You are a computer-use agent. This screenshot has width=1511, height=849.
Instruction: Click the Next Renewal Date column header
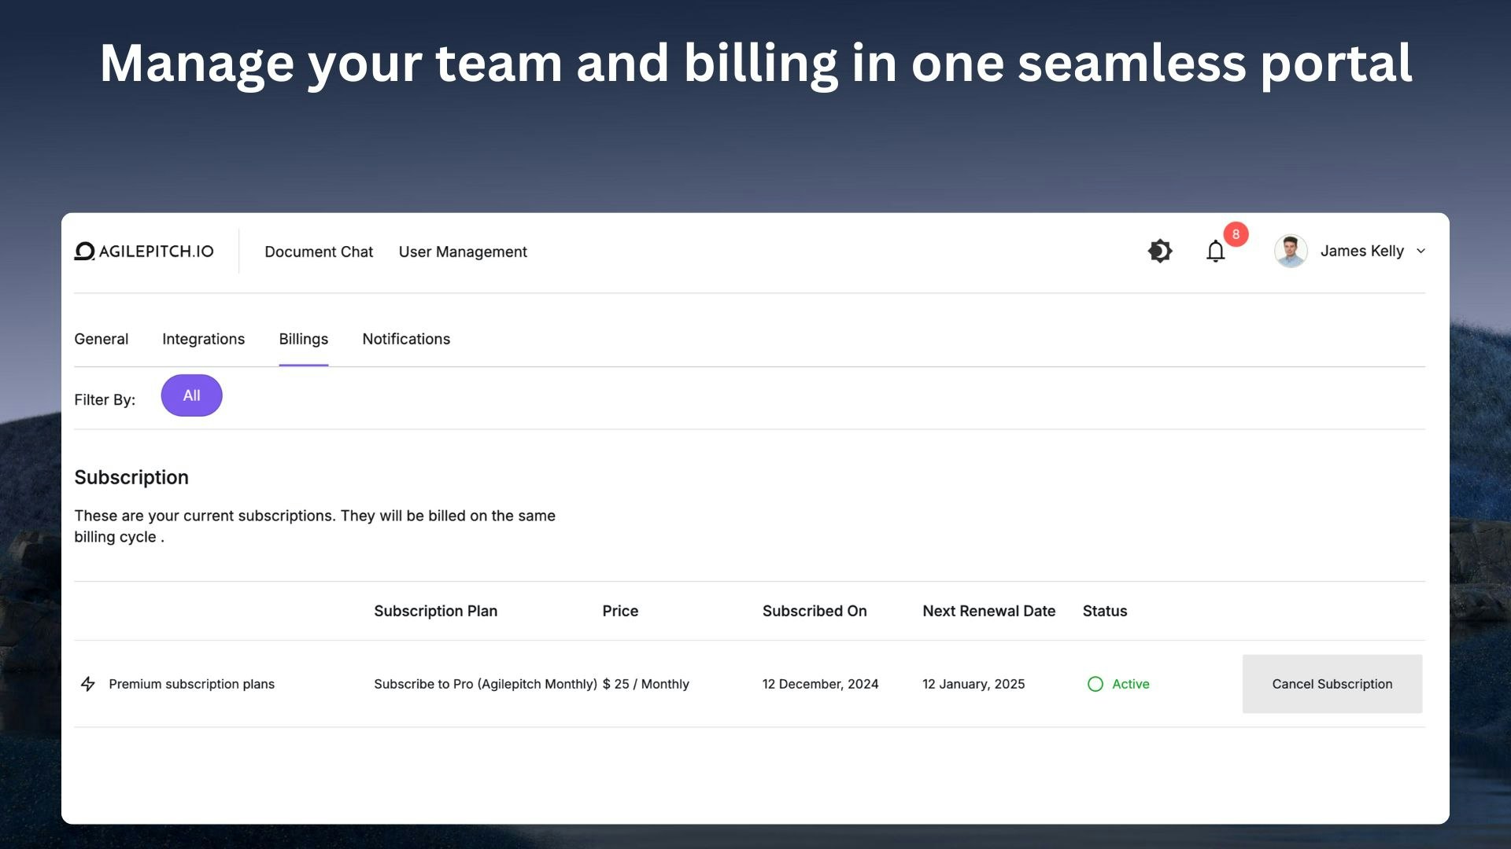pos(988,612)
